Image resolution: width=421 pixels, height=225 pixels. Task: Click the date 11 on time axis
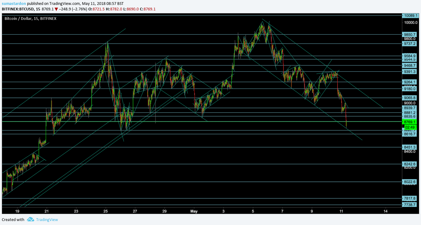click(x=341, y=211)
